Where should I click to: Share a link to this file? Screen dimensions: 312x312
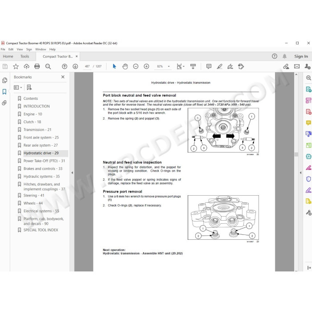click(x=286, y=66)
